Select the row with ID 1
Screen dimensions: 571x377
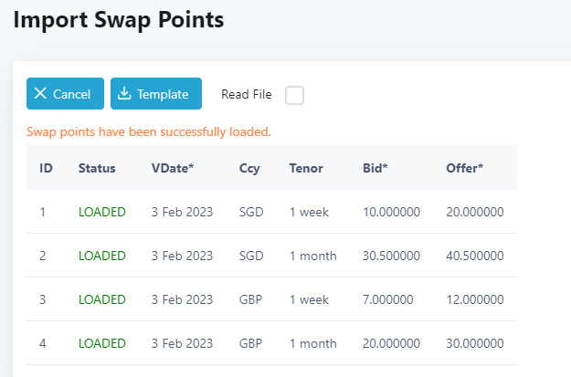click(x=271, y=212)
